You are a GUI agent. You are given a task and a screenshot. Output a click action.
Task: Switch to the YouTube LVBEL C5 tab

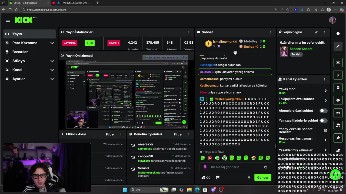click(72, 3)
